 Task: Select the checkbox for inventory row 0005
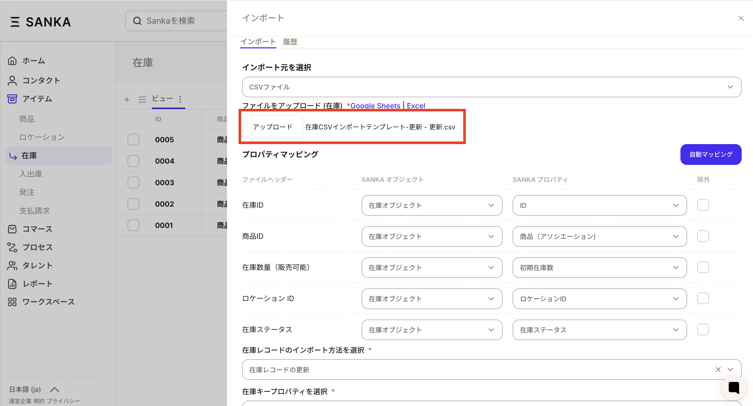click(133, 140)
